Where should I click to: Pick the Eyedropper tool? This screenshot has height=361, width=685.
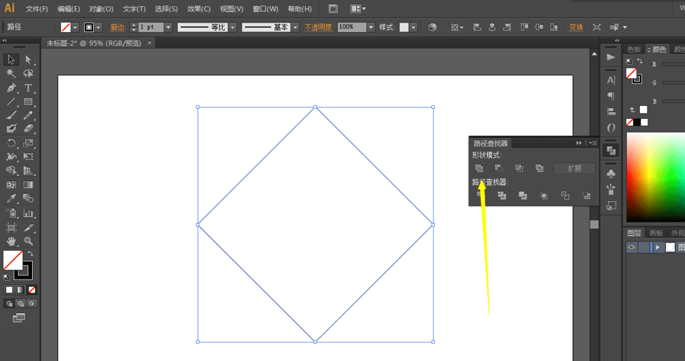tap(12, 198)
